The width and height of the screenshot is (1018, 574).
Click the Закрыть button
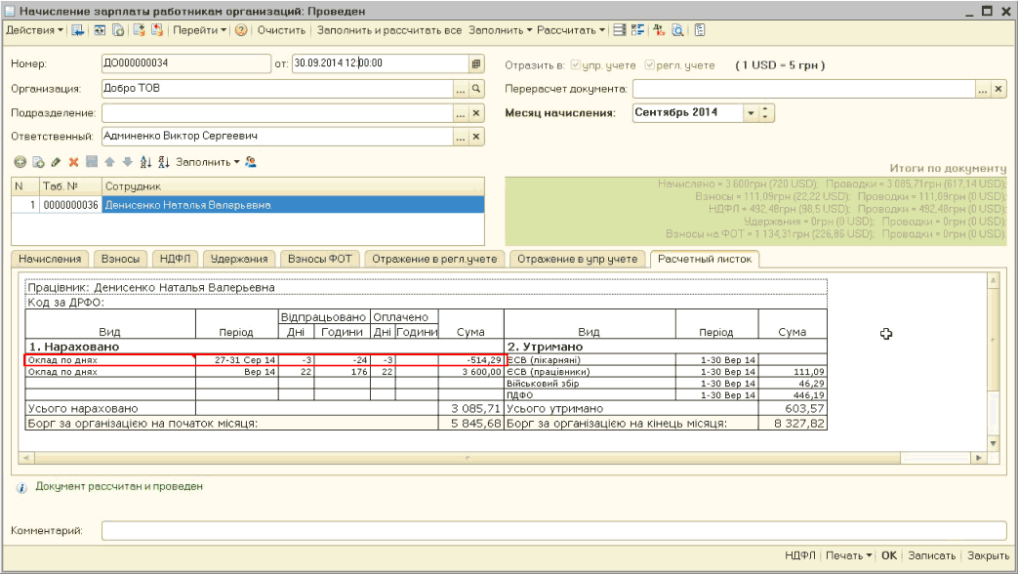[988, 555]
